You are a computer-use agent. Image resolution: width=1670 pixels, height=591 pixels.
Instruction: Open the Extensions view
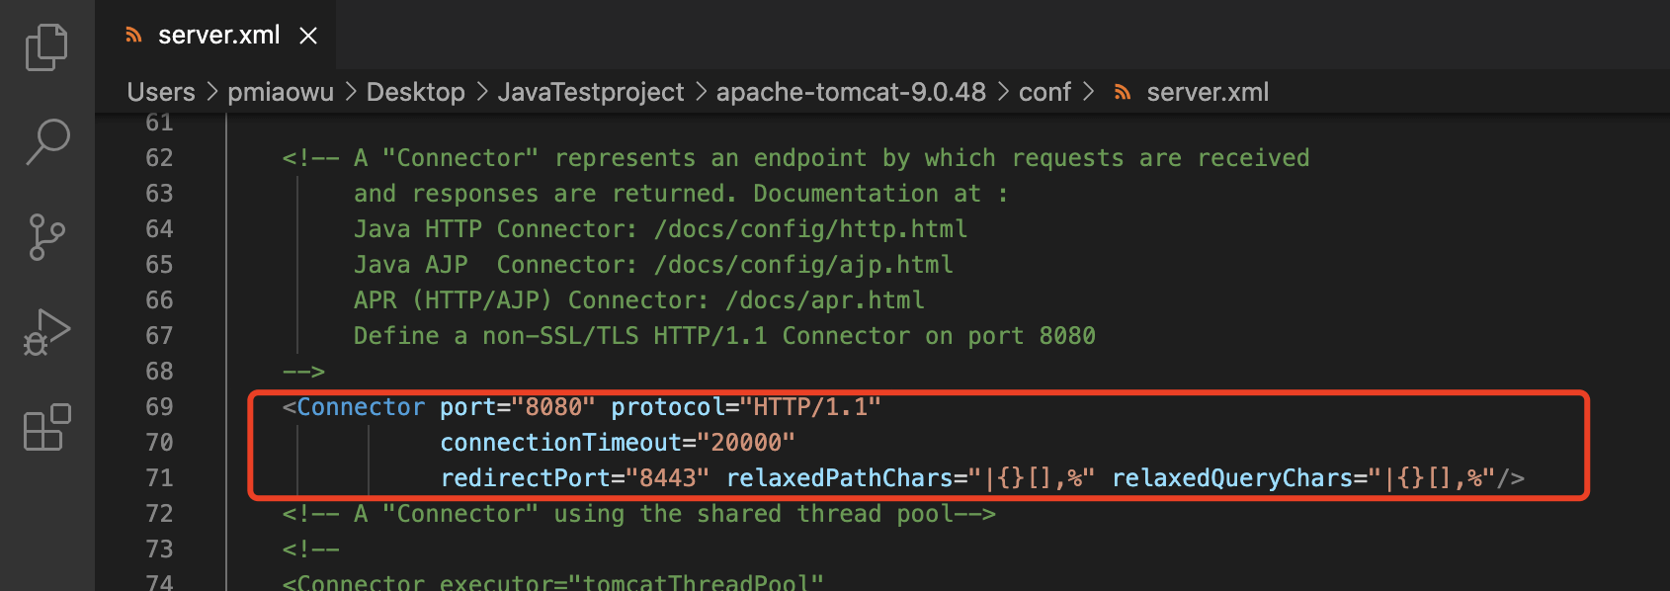click(x=46, y=427)
